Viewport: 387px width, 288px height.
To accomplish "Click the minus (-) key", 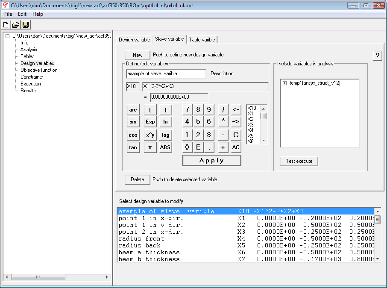I will pos(223,135).
